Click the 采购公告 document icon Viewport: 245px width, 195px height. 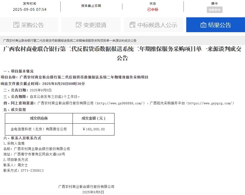point(16,25)
